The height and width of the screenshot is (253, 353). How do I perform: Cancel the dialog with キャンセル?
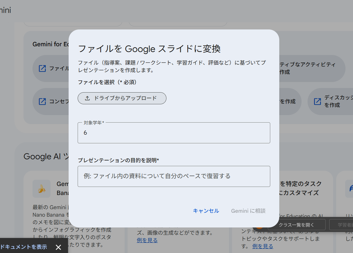point(206,211)
